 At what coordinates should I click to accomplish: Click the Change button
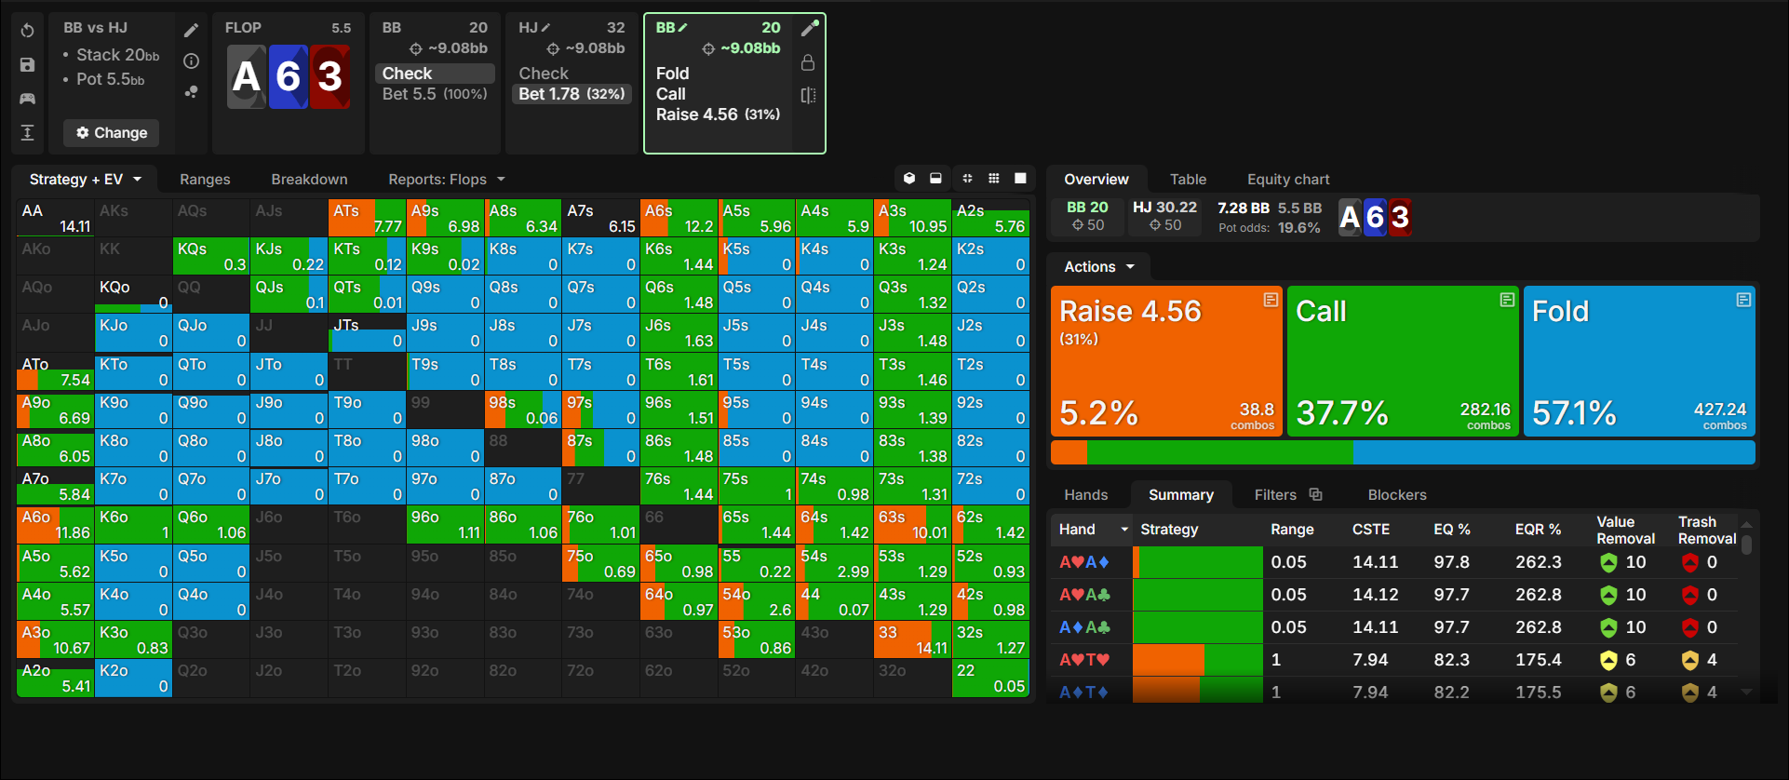[112, 132]
